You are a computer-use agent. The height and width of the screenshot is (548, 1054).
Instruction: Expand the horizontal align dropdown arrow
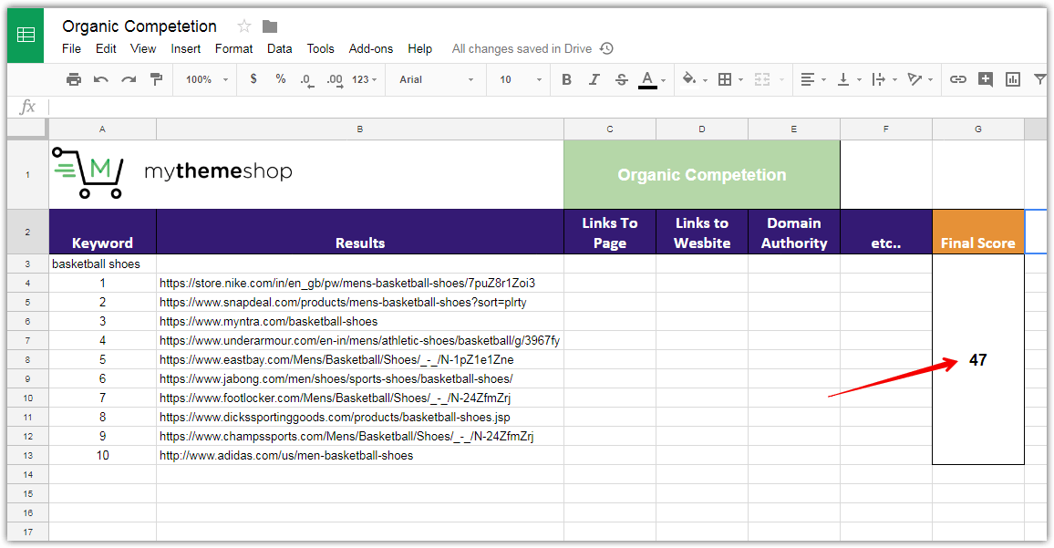pyautogui.click(x=824, y=80)
